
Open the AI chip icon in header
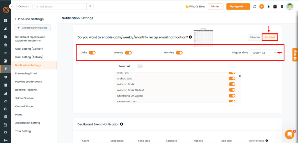coord(275,6)
